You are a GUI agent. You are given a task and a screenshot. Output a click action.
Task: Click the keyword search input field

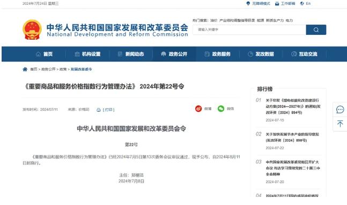point(249,29)
